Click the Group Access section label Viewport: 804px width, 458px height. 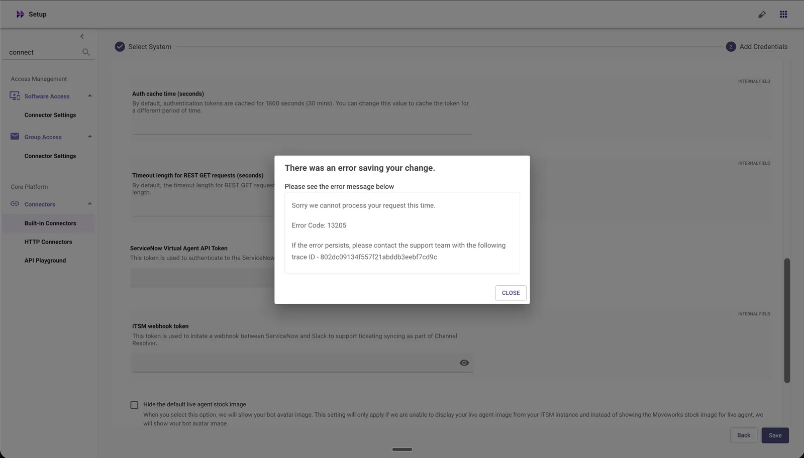[x=43, y=137]
